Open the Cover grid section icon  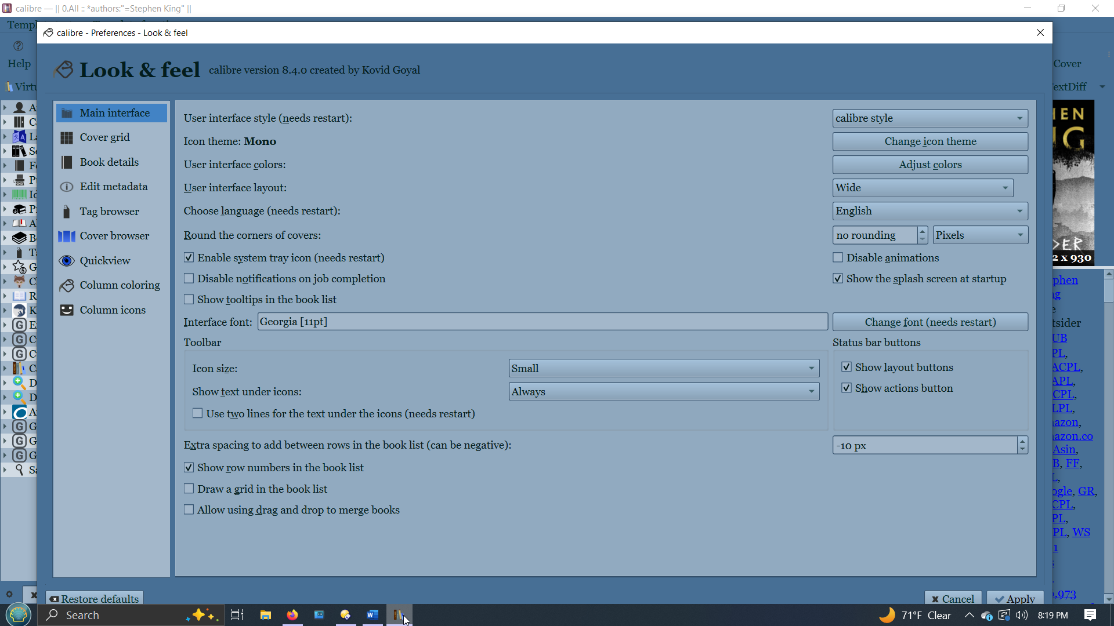(67, 137)
